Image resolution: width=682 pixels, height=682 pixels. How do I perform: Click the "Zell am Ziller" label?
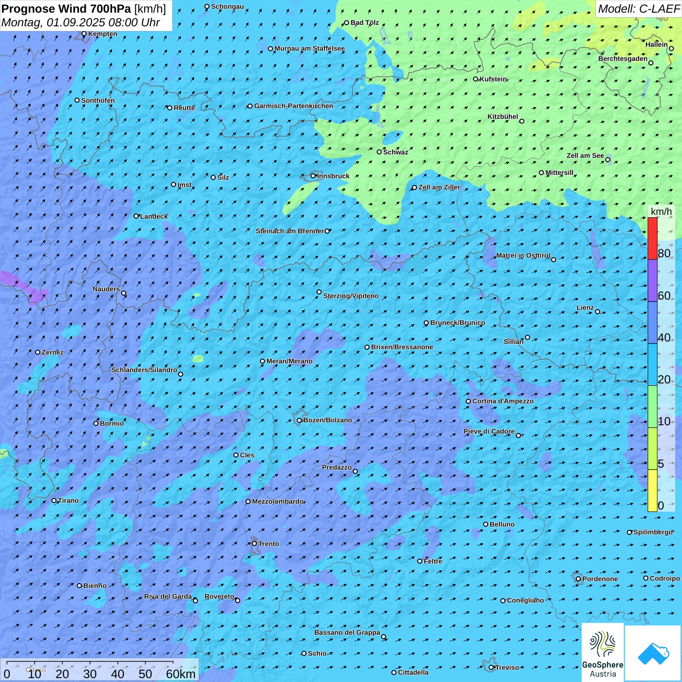point(439,187)
